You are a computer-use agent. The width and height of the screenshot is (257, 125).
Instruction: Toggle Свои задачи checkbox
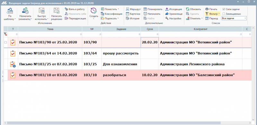(x=224, y=9)
